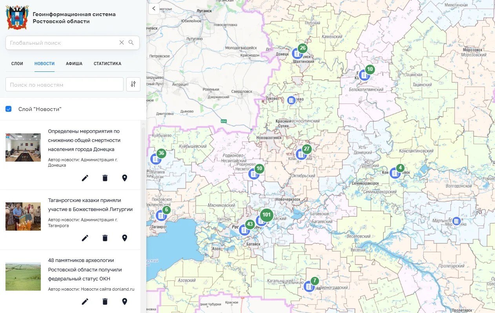Screen dimensions: 495x313
Task: Open headline Таганрогские казаки приняли участие
Action: pyautogui.click(x=90, y=205)
